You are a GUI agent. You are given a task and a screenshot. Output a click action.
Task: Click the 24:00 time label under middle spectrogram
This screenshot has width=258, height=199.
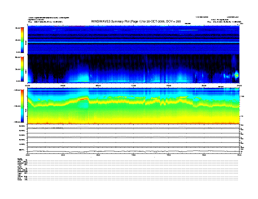(239, 86)
